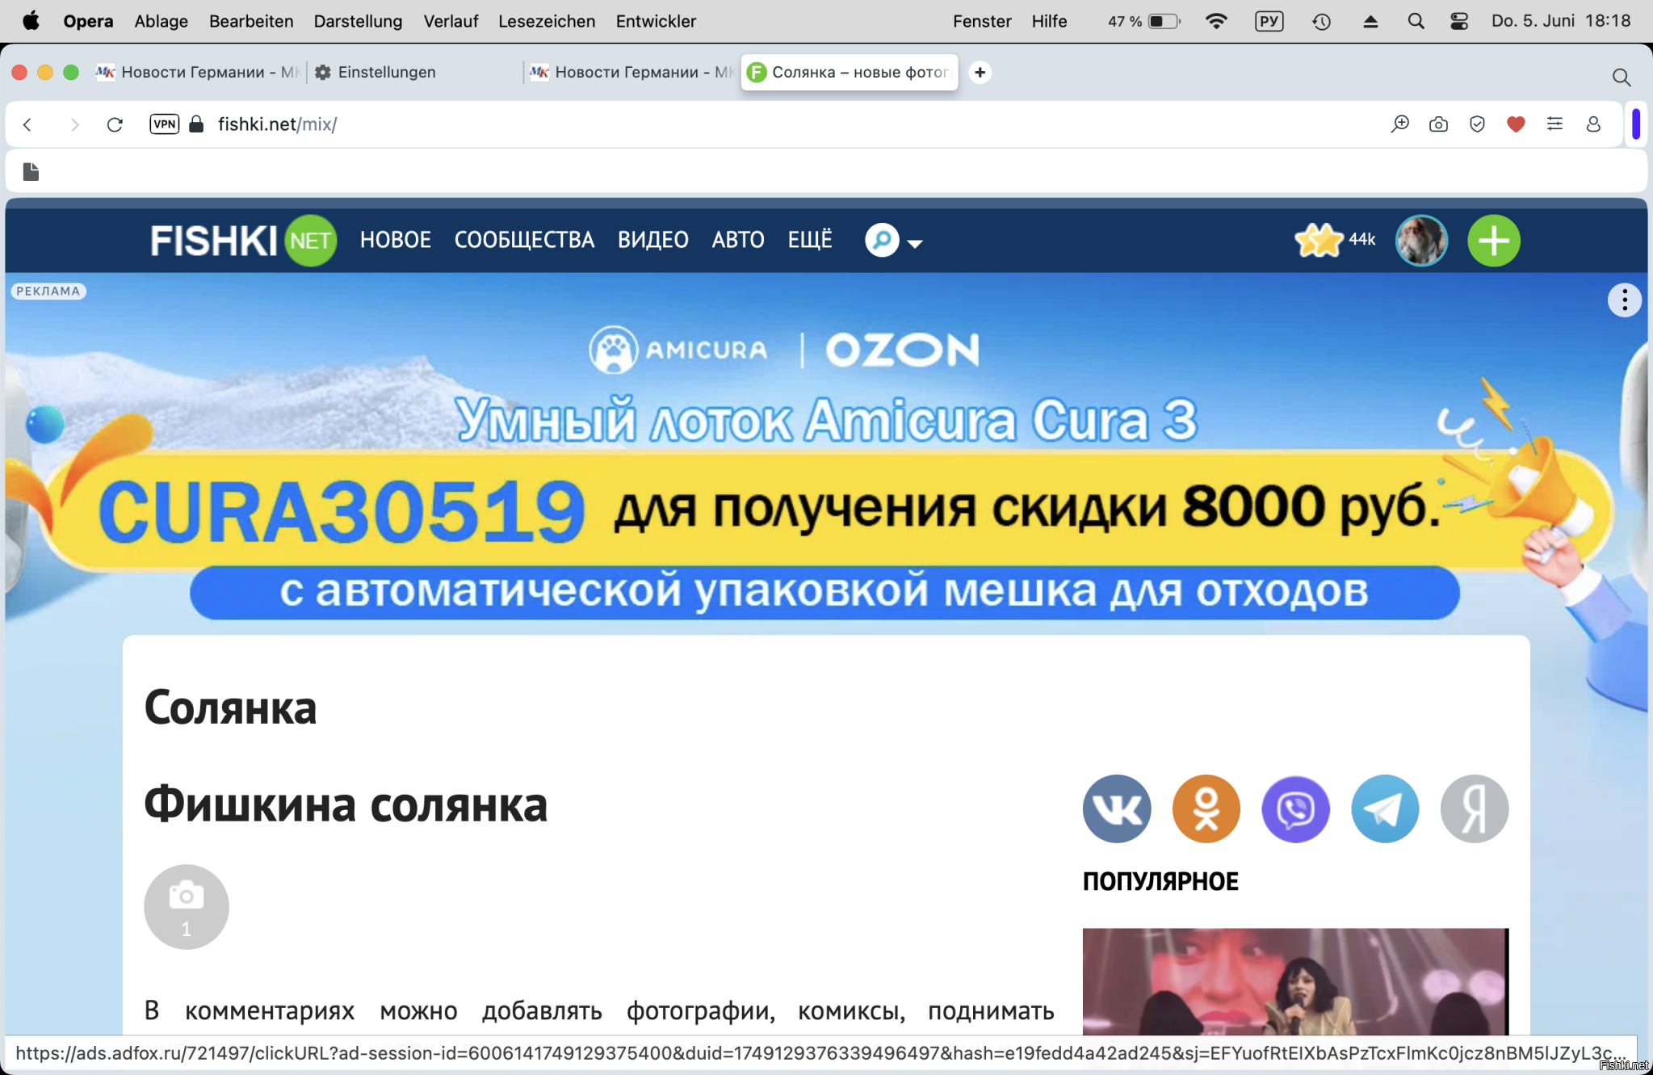Share via the Odnoklassniki icon

[x=1206, y=808]
